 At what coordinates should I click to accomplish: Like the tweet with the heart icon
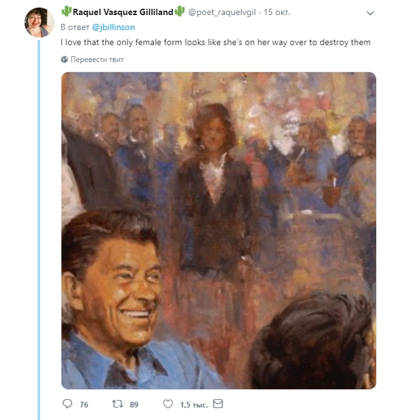(168, 404)
